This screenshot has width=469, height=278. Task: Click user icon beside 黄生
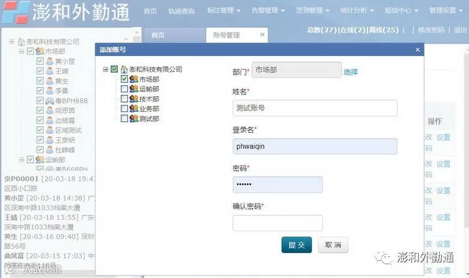tap(50, 81)
